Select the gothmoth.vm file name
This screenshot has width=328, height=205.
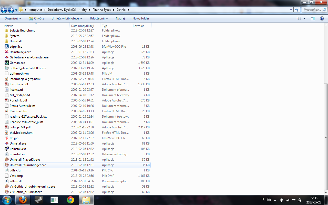tap(19, 74)
